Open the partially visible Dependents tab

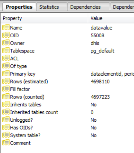click(x=122, y=7)
